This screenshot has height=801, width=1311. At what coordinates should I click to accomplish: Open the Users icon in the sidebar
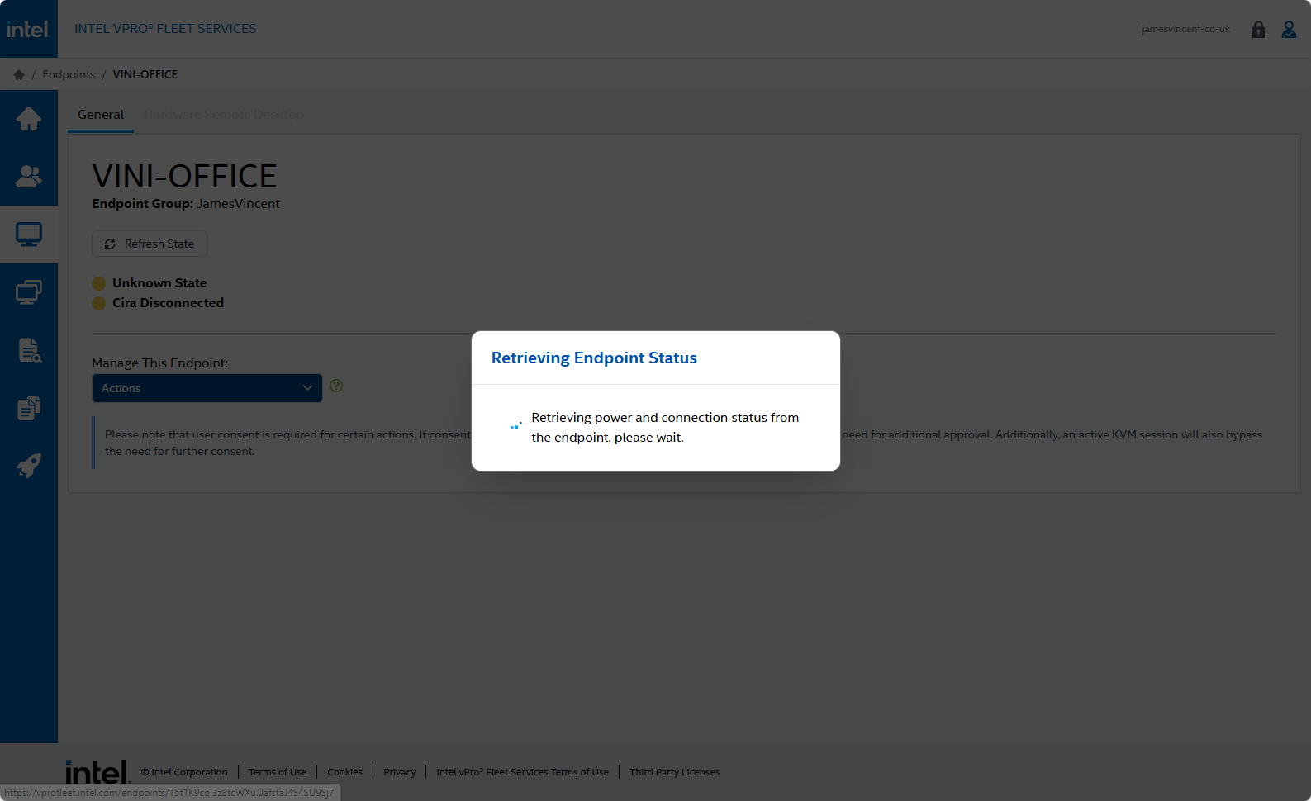click(x=29, y=176)
